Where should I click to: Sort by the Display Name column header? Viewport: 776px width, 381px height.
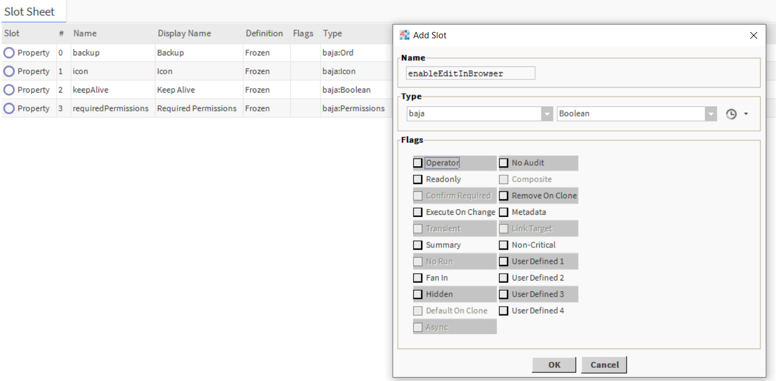coord(184,34)
